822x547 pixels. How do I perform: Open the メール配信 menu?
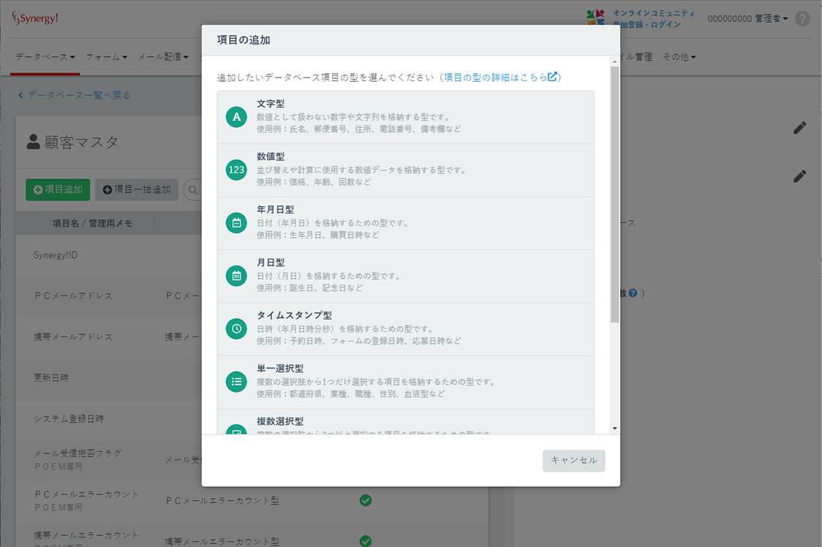tap(163, 57)
